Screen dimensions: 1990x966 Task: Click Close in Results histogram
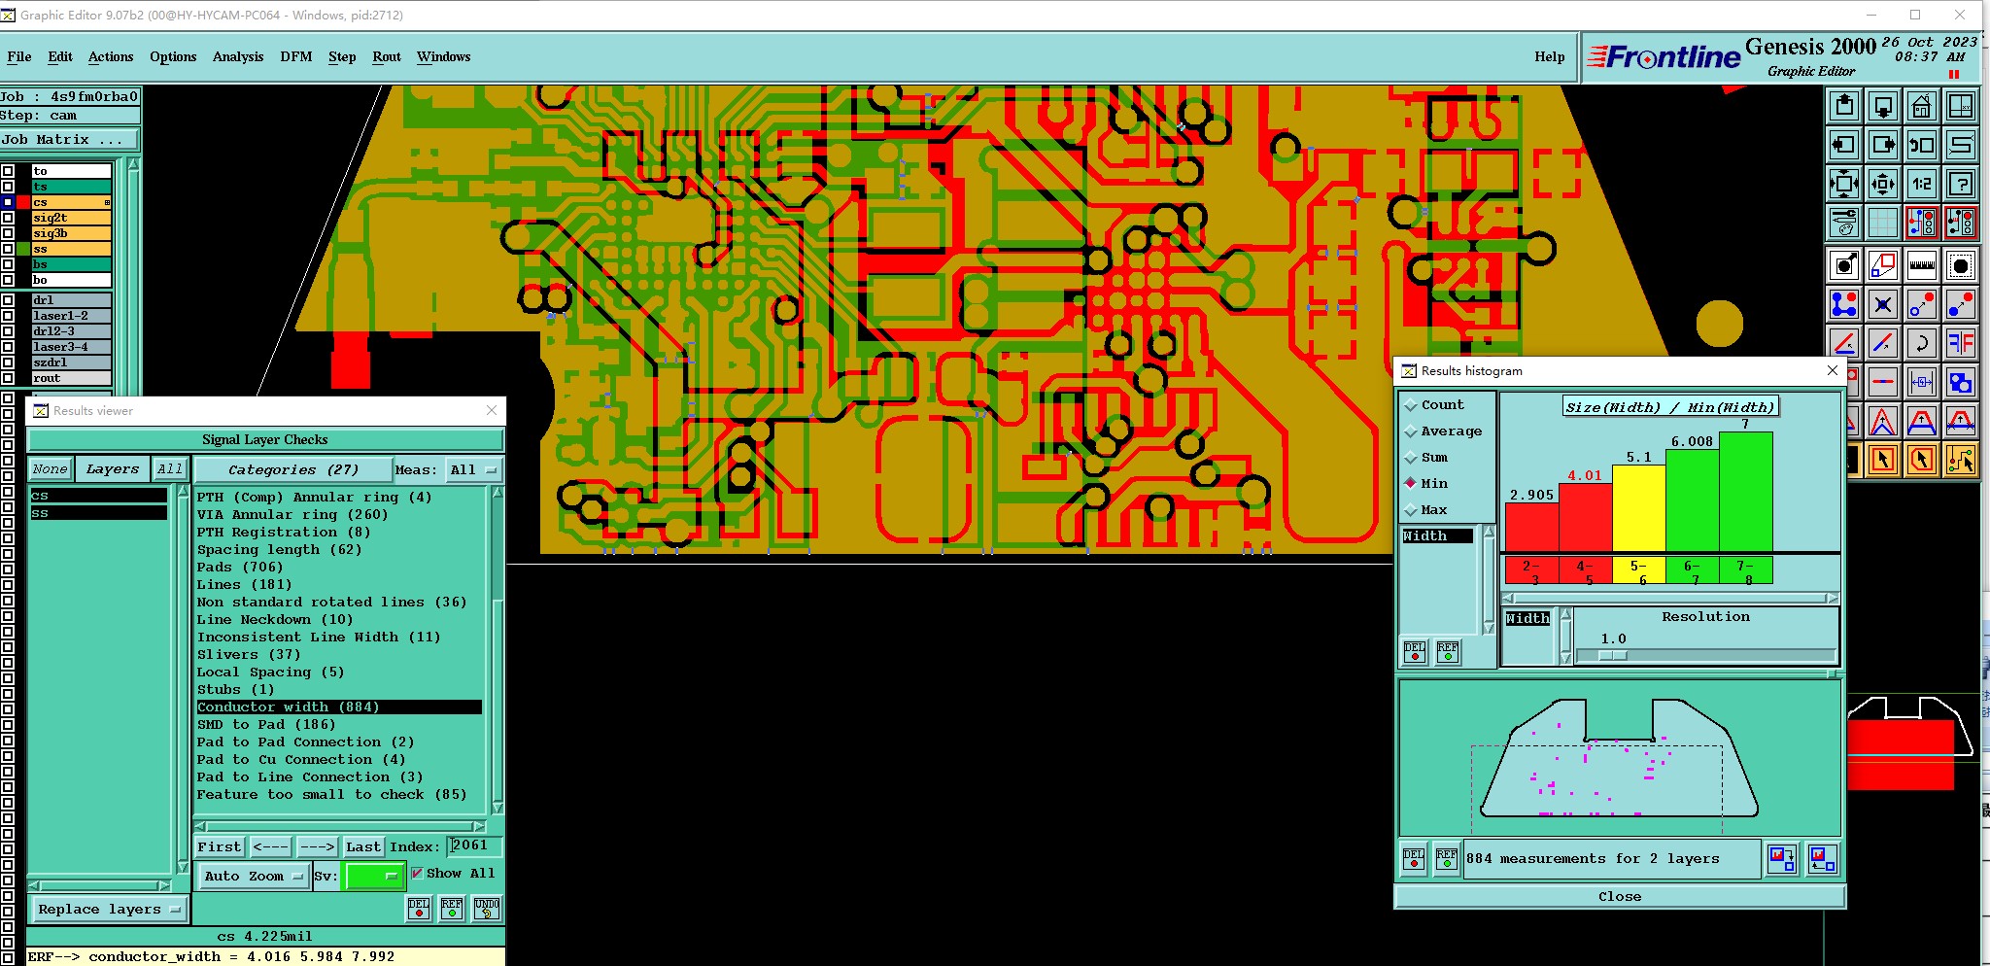pos(1620,897)
